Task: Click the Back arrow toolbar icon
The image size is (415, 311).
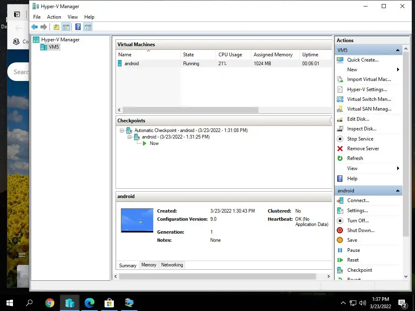Action: 34,27
